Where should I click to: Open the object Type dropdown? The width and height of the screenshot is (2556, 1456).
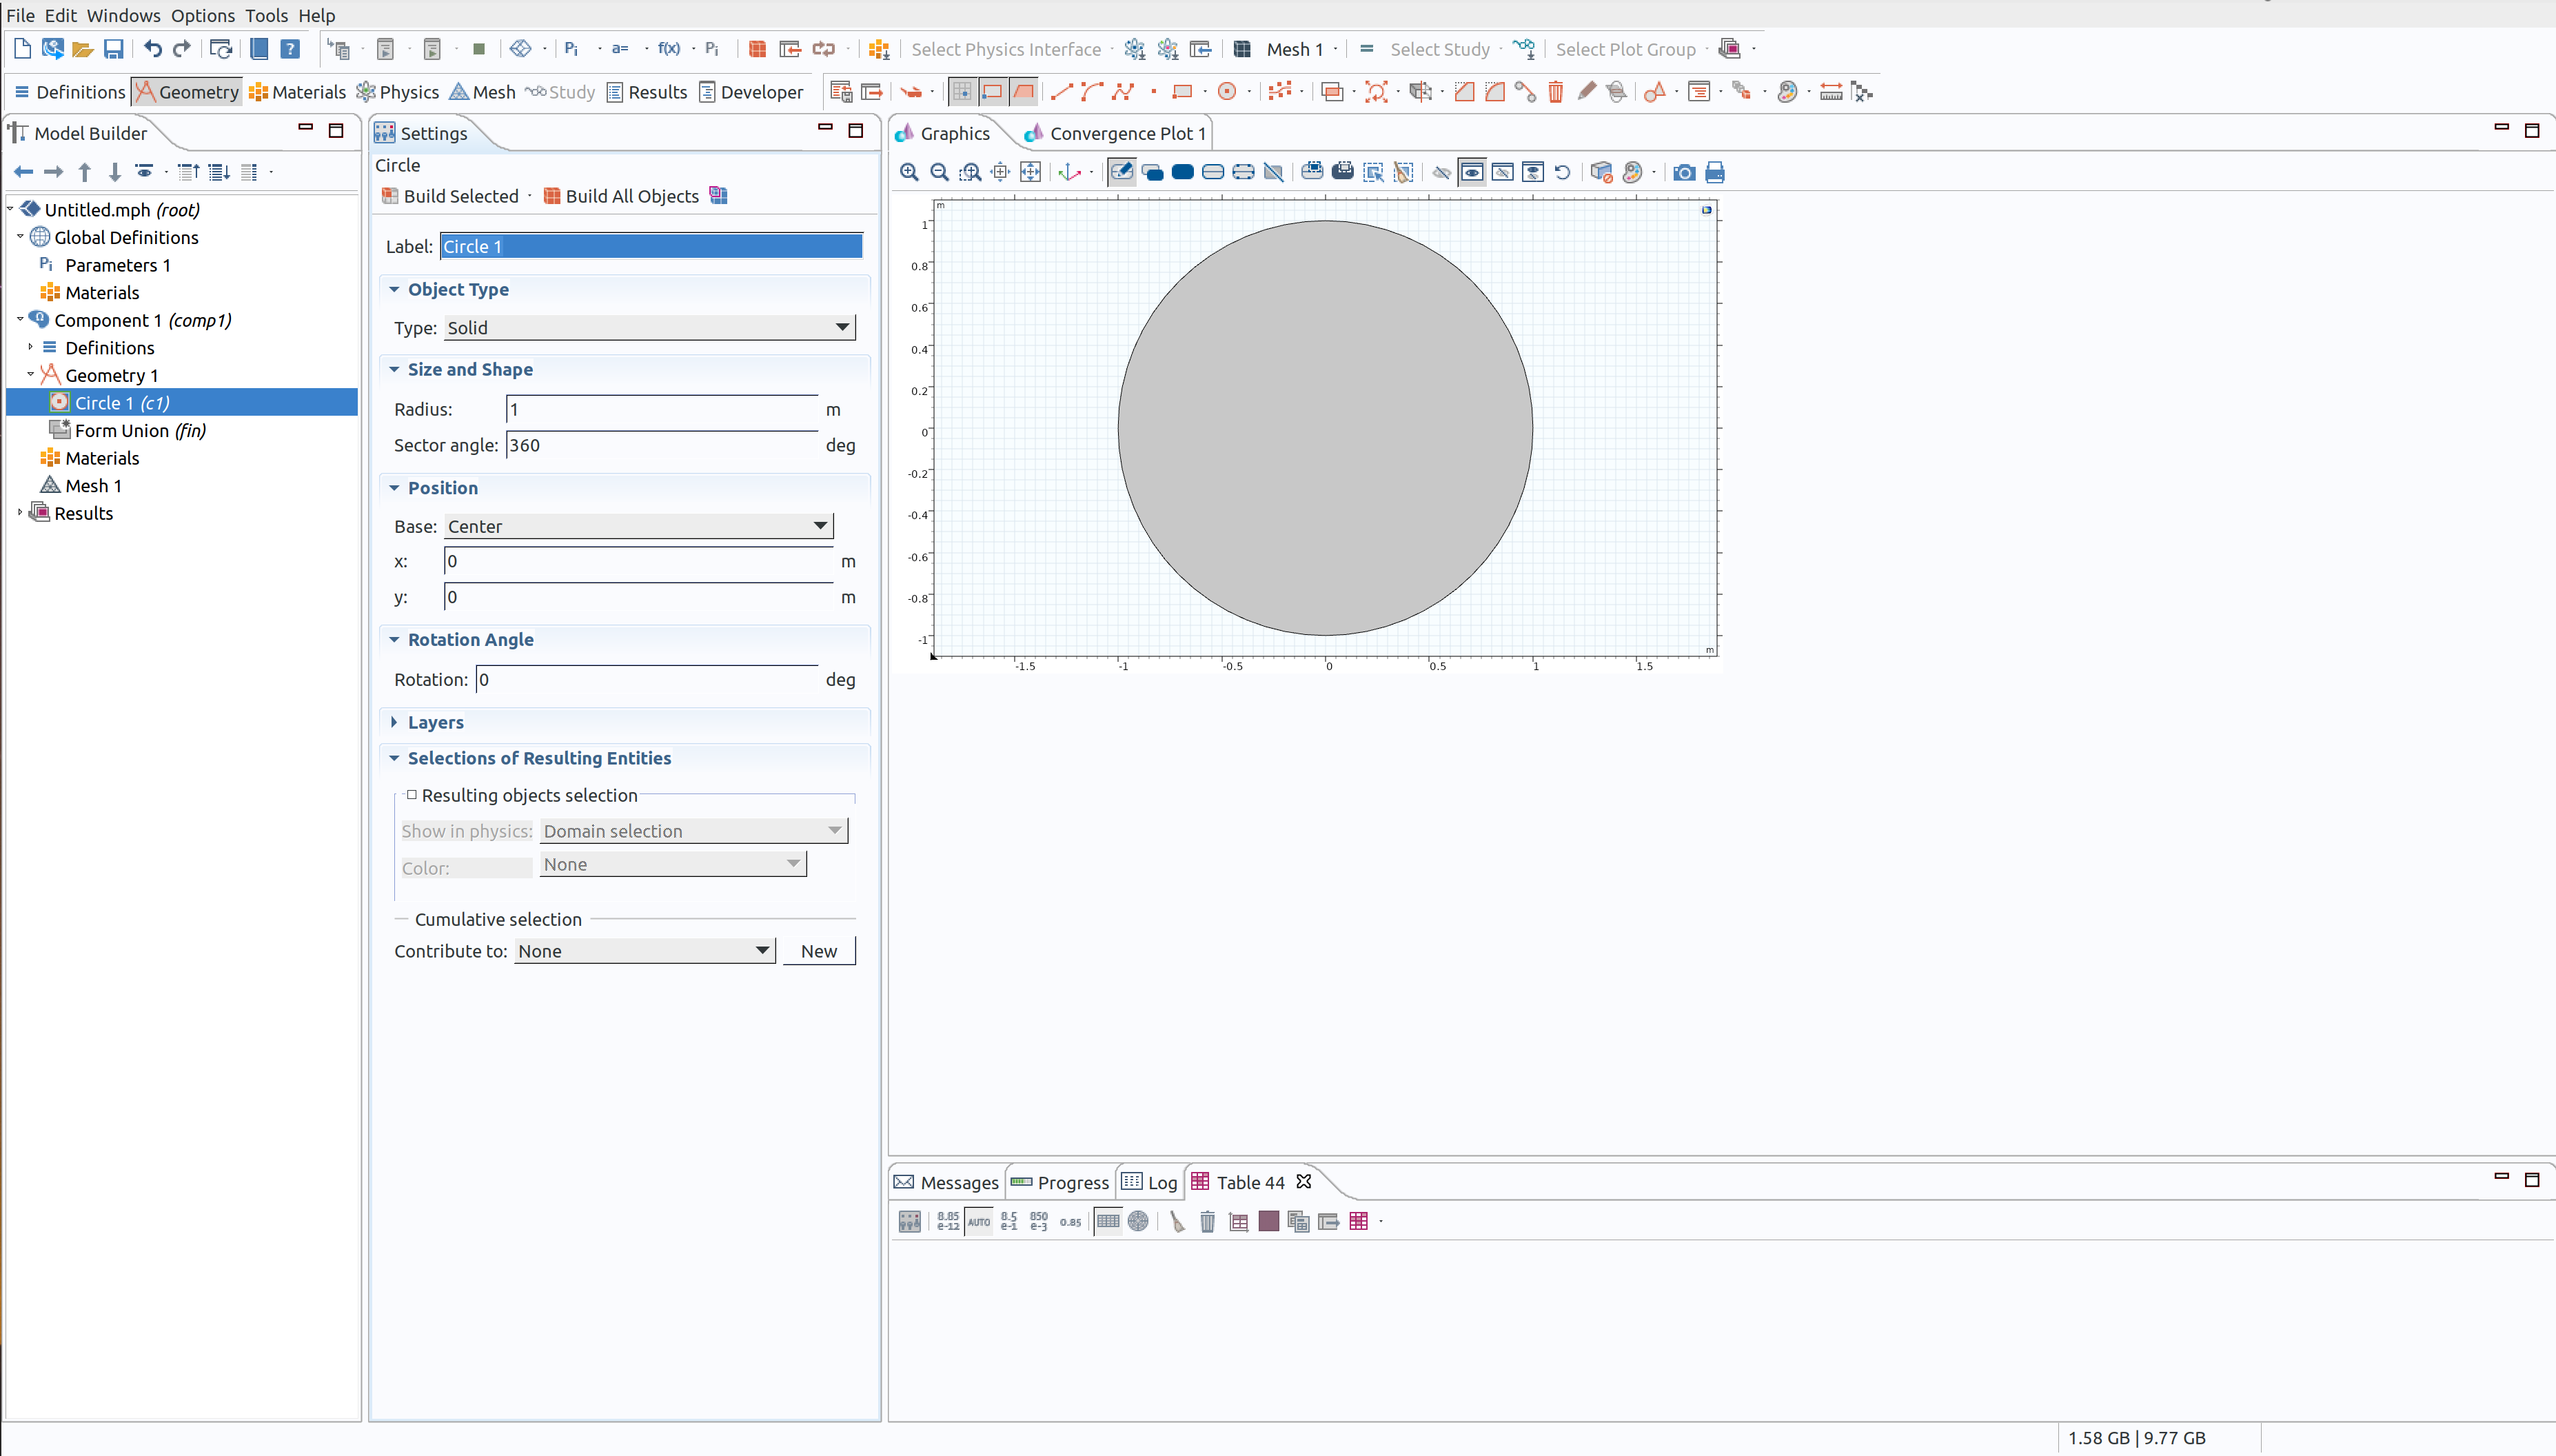tap(650, 328)
